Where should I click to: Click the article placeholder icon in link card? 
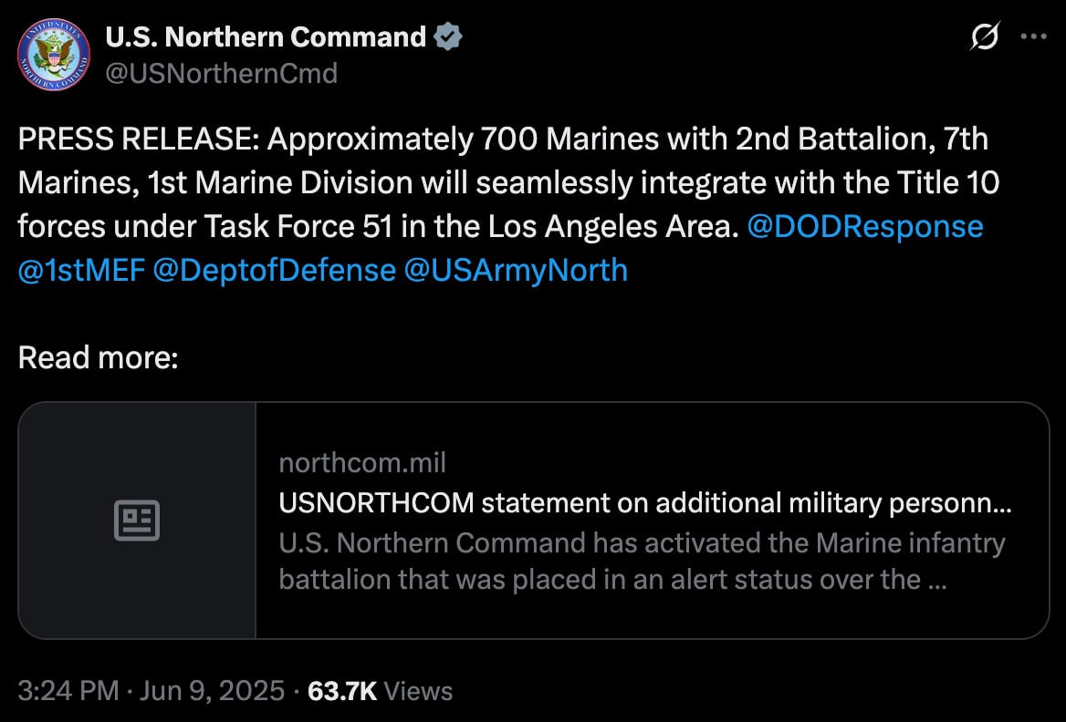[137, 521]
